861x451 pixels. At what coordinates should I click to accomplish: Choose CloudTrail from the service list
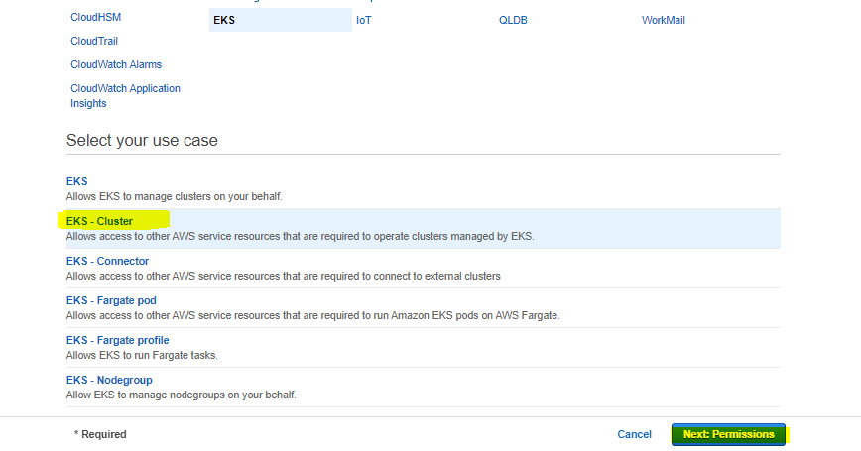click(x=96, y=42)
